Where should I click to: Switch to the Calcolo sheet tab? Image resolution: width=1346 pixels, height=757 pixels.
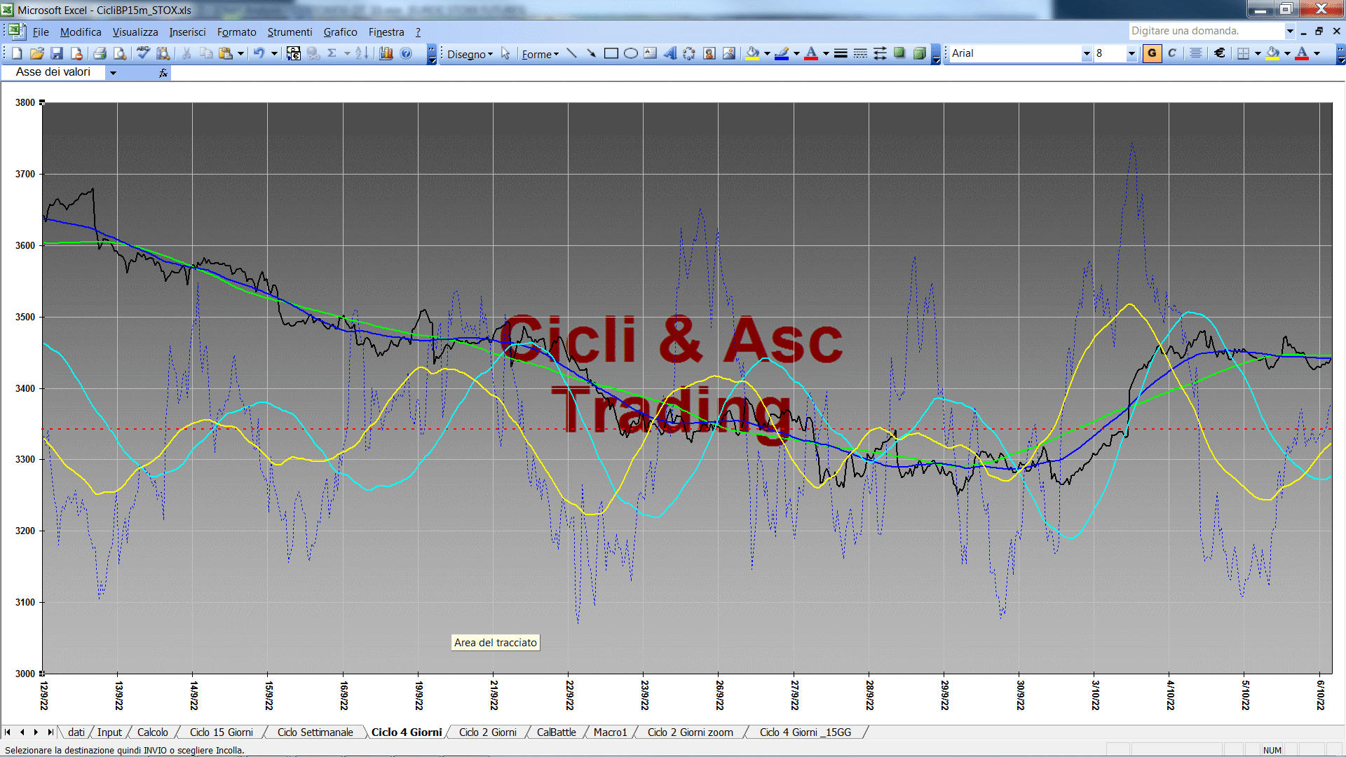[x=152, y=732]
